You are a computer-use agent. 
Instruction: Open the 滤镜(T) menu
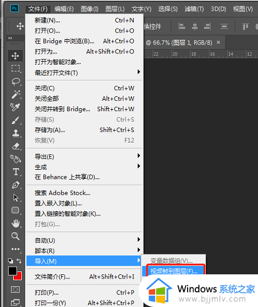point(194,9)
